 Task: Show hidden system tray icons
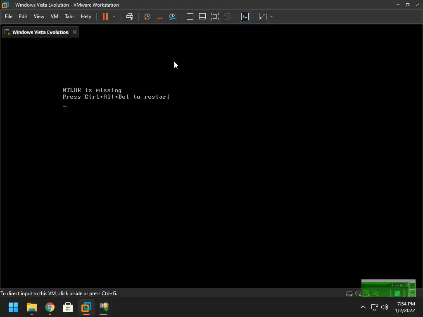point(363,307)
